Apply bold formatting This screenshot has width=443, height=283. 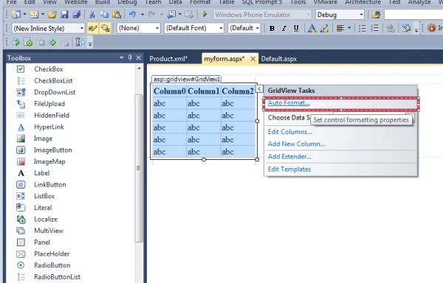[x=272, y=28]
